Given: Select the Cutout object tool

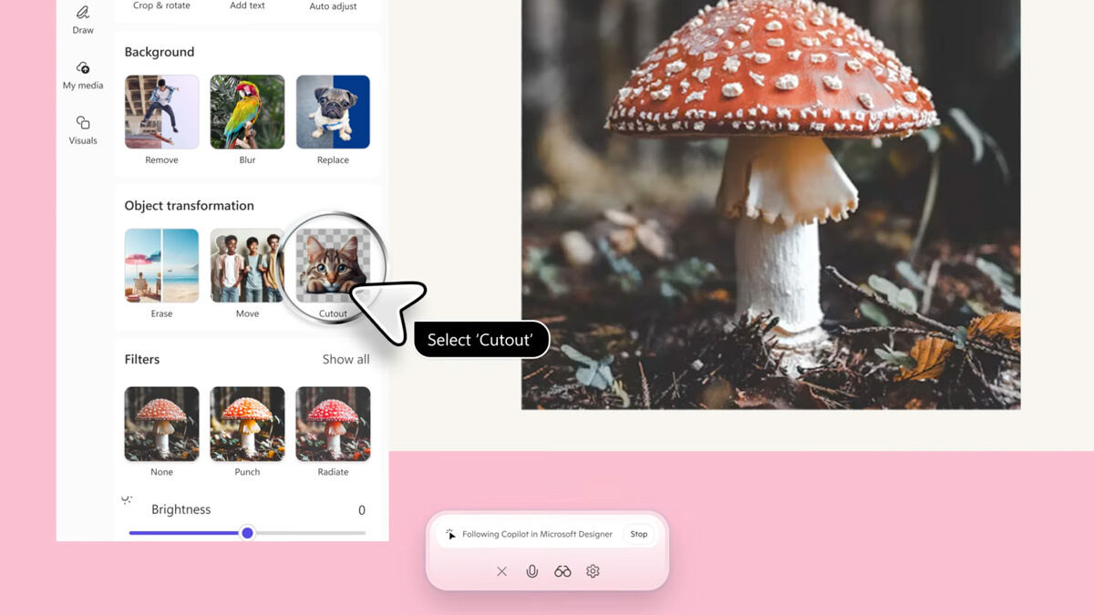Looking at the screenshot, I should [x=333, y=265].
